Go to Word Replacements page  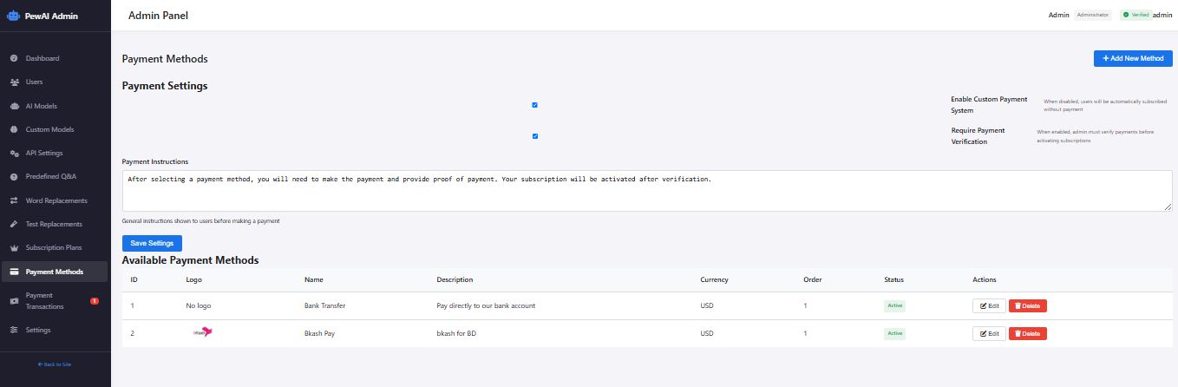56,200
